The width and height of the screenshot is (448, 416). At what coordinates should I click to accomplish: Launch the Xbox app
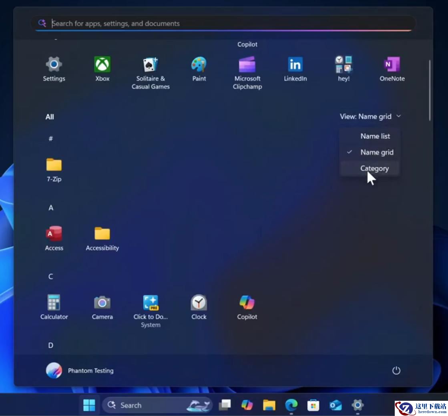coord(102,69)
